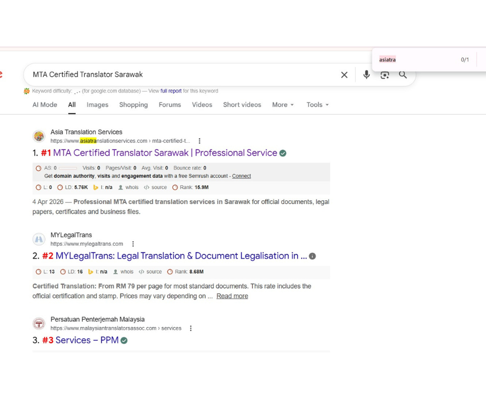The width and height of the screenshot is (486, 399).
Task: Click source link in MYLegalTrans metrics row
Action: (150, 272)
